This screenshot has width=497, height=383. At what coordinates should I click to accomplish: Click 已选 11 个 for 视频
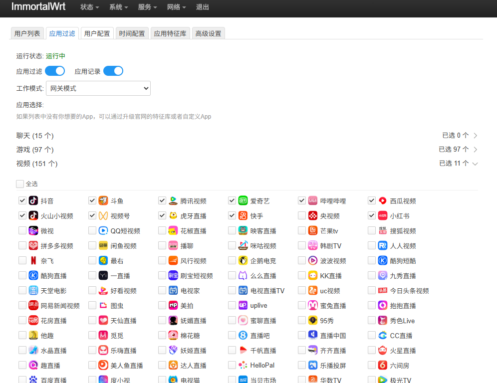(x=454, y=163)
